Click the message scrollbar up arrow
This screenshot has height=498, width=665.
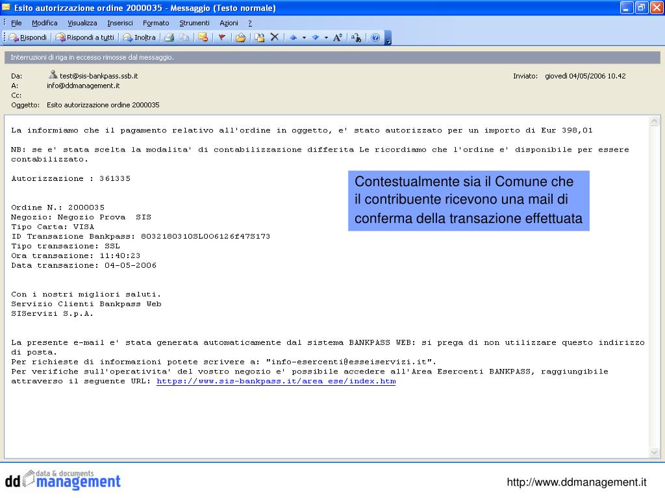(x=655, y=121)
